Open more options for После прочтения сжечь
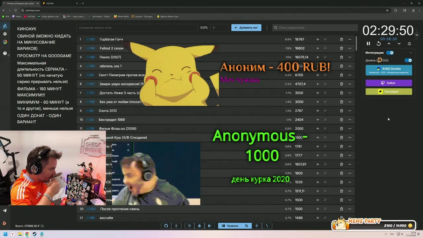 350,209
